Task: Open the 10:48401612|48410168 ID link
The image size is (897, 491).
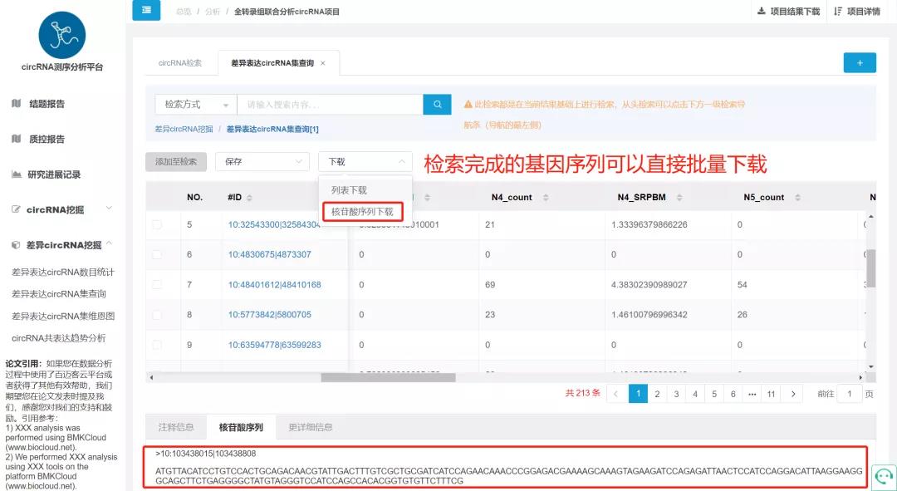Action: (x=274, y=285)
